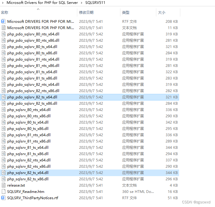Open the SQLSRV511 breadcrumb segment

coord(95,3)
